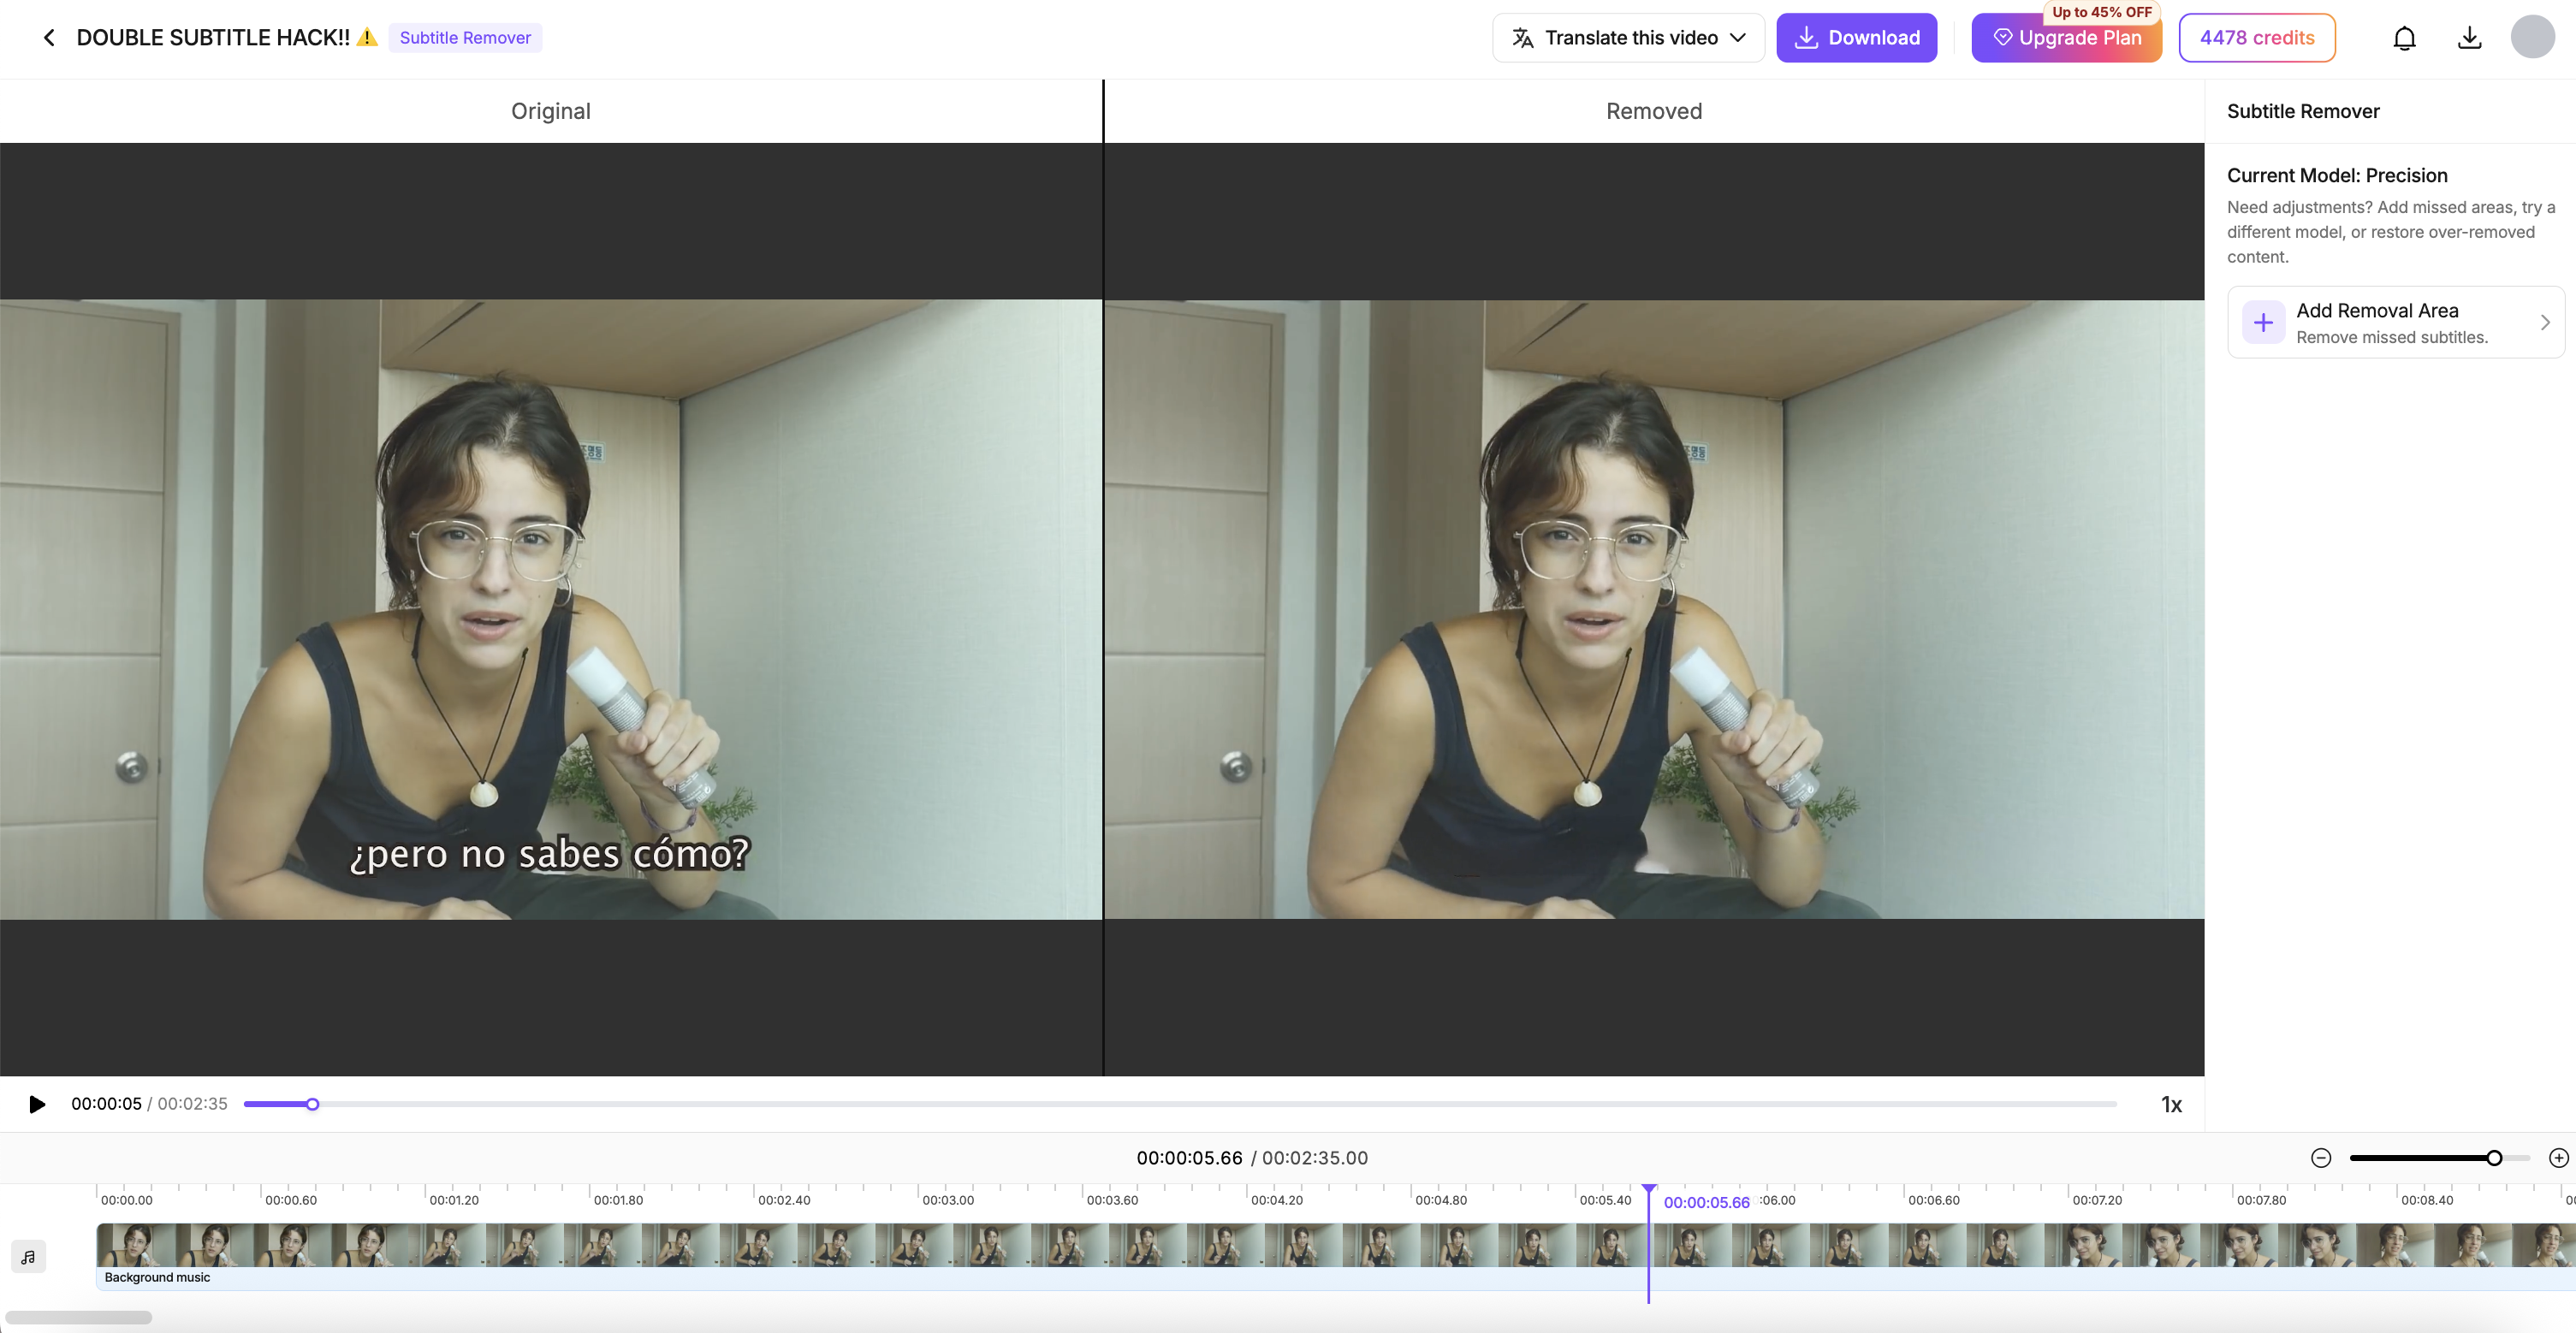This screenshot has height=1333, width=2576.
Task: Download the processed video
Action: 1856,38
